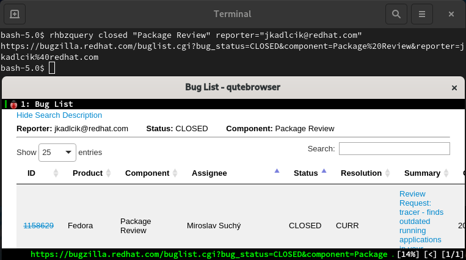Focus the table Search input field
Screen dimensions: 466x260
coord(394,148)
